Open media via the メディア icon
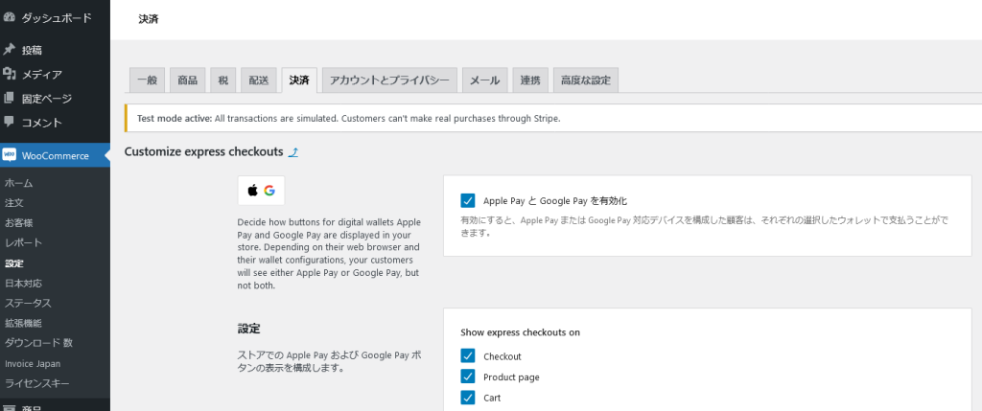 pos(10,74)
